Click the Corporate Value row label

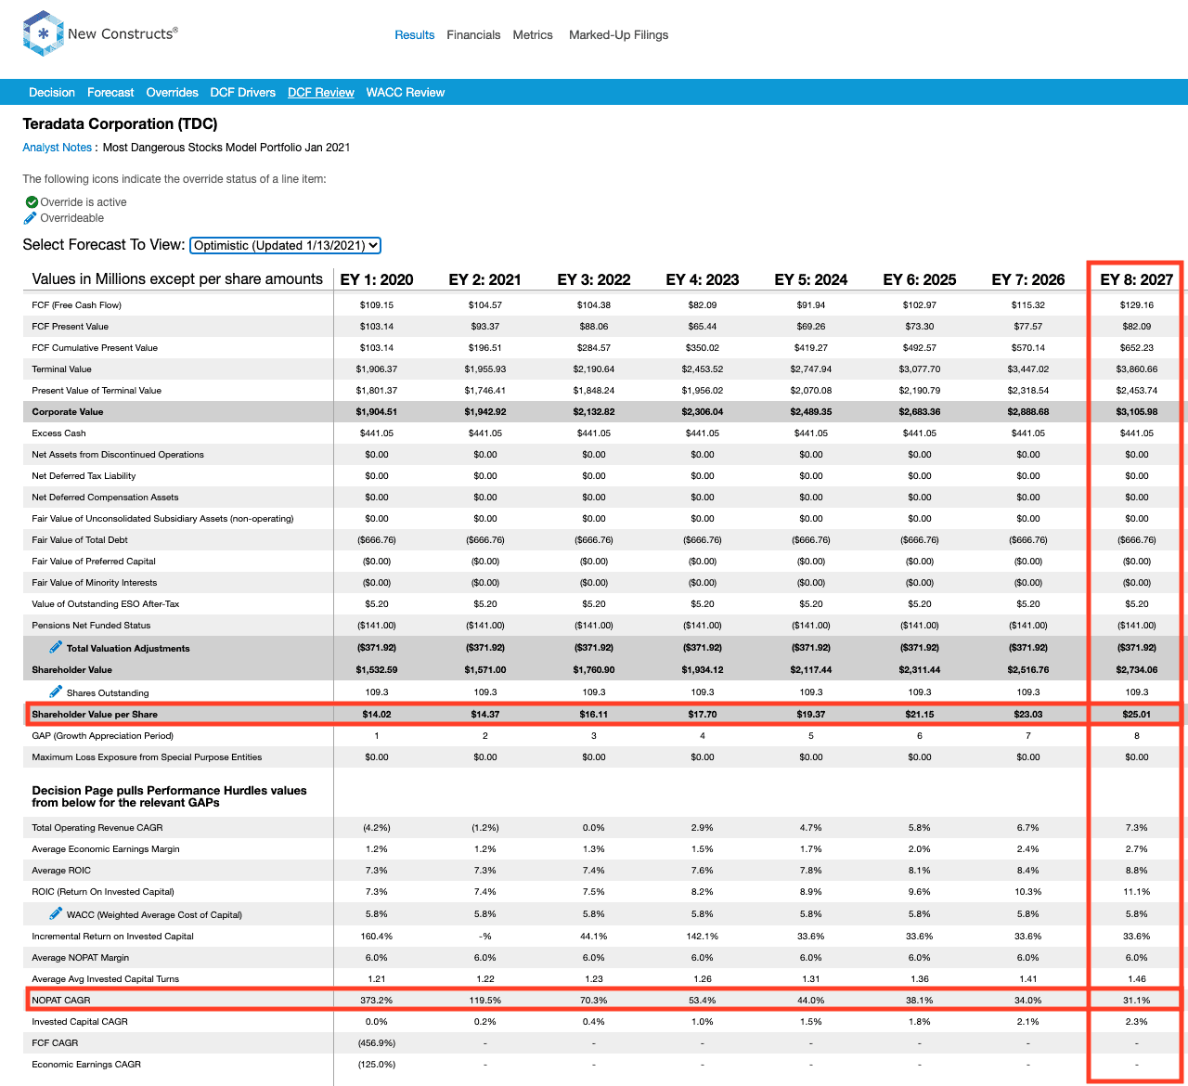(x=68, y=411)
